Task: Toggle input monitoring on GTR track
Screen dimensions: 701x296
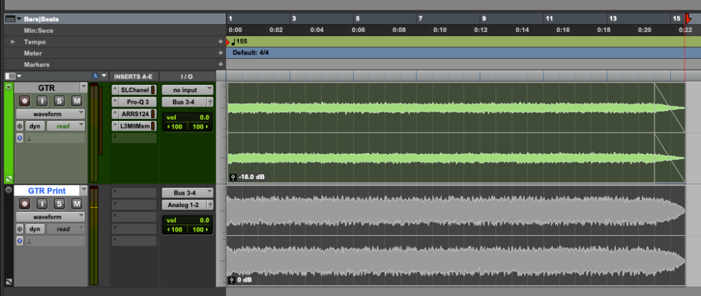Action: pos(42,101)
